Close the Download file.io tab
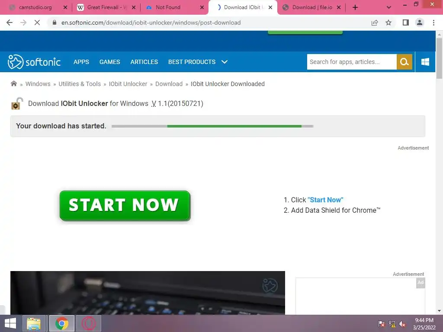This screenshot has width=443, height=332. [x=339, y=7]
